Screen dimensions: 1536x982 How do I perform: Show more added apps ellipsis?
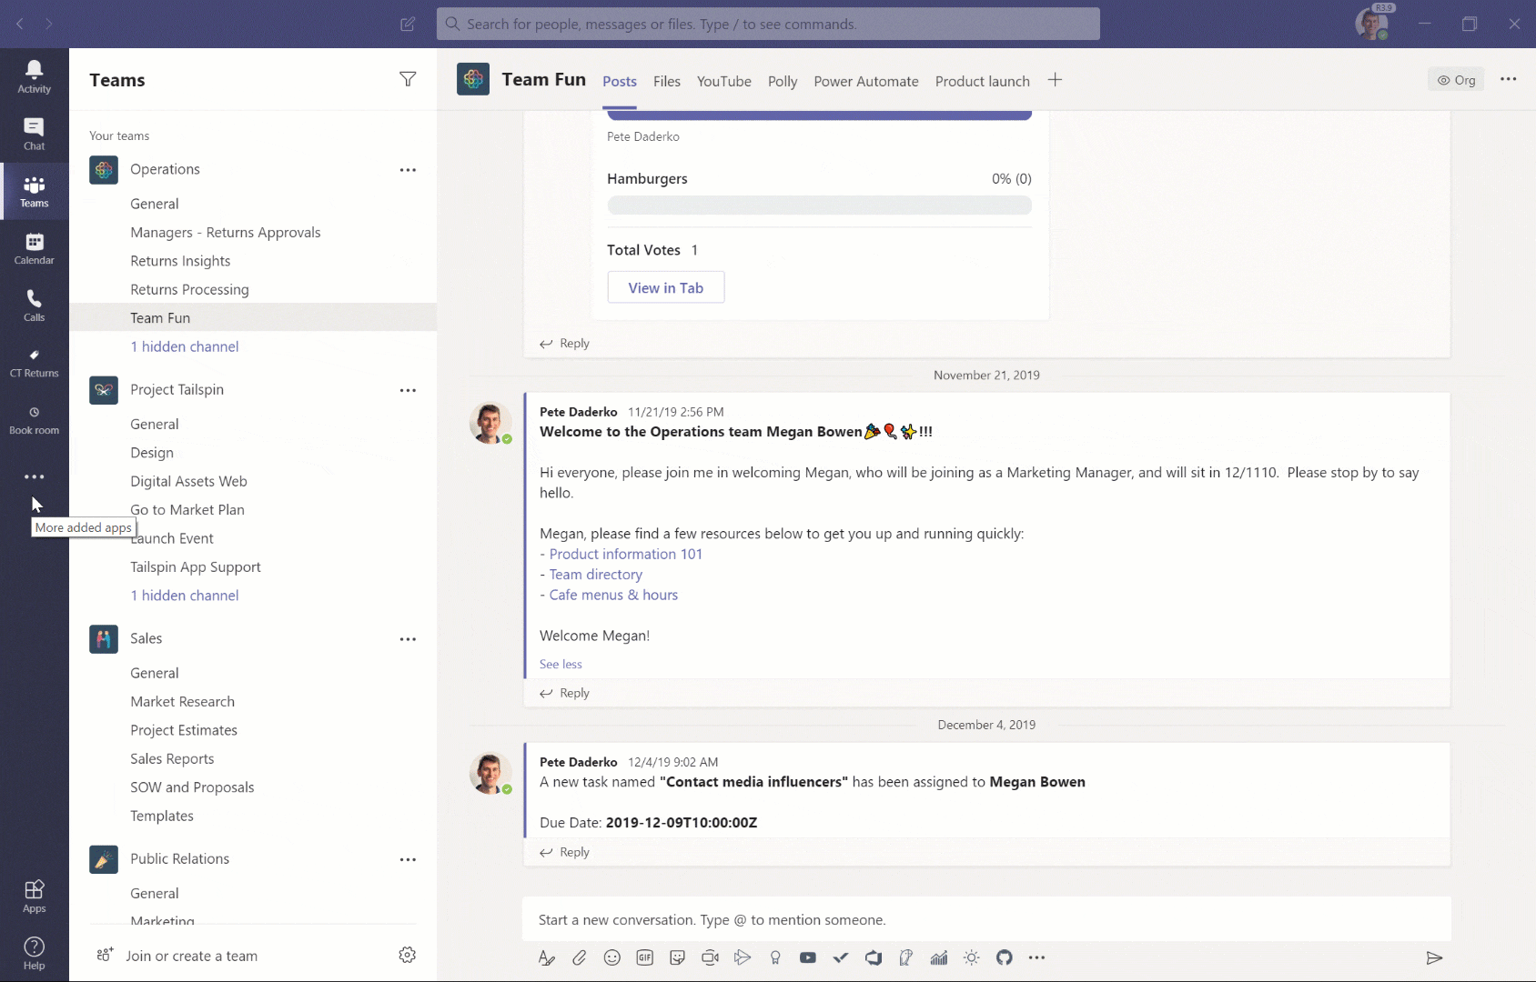[34, 476]
